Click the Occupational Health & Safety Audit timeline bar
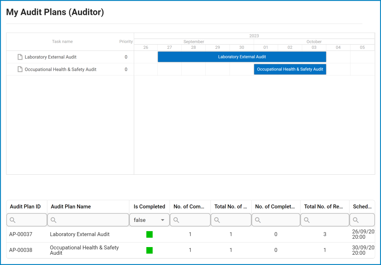The width and height of the screenshot is (381, 265). tap(290, 69)
